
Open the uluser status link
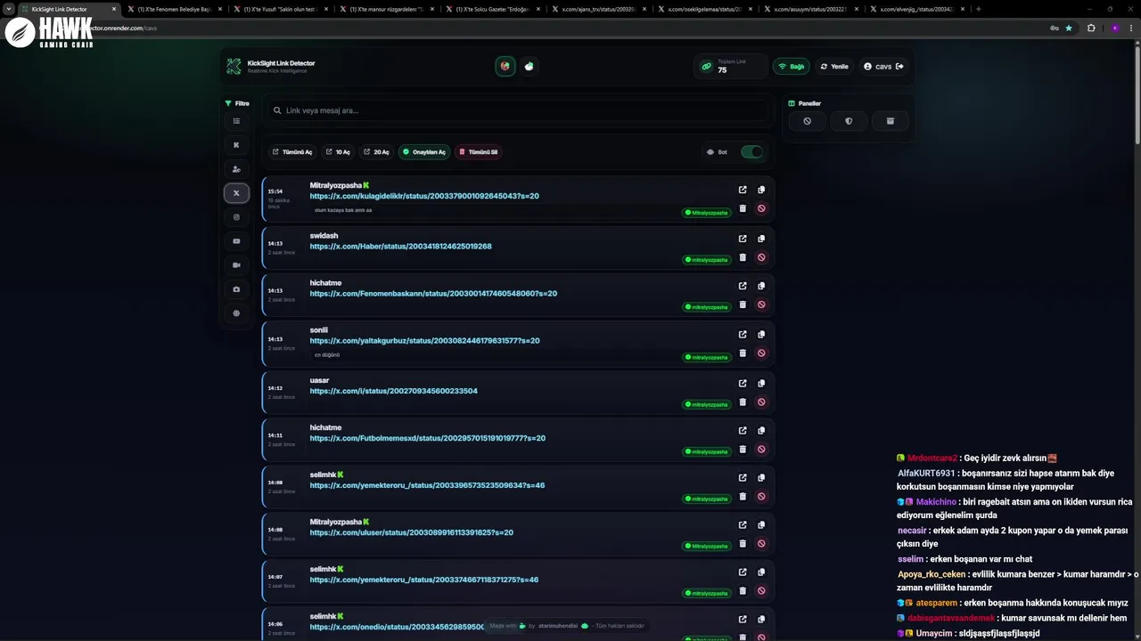click(412, 532)
